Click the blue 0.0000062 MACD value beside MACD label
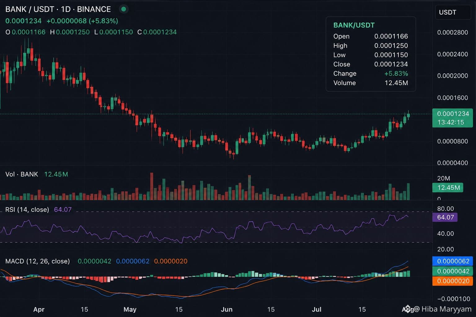This screenshot has width=476, height=317. tap(133, 261)
